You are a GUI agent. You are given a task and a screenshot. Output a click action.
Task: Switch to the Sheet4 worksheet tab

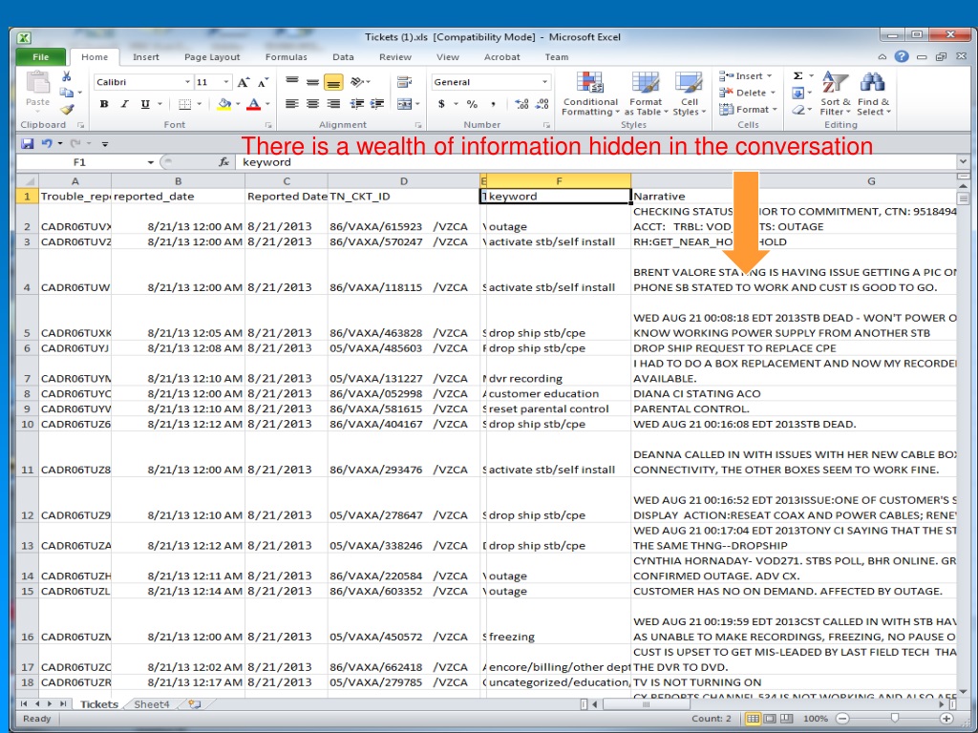pyautogui.click(x=152, y=704)
